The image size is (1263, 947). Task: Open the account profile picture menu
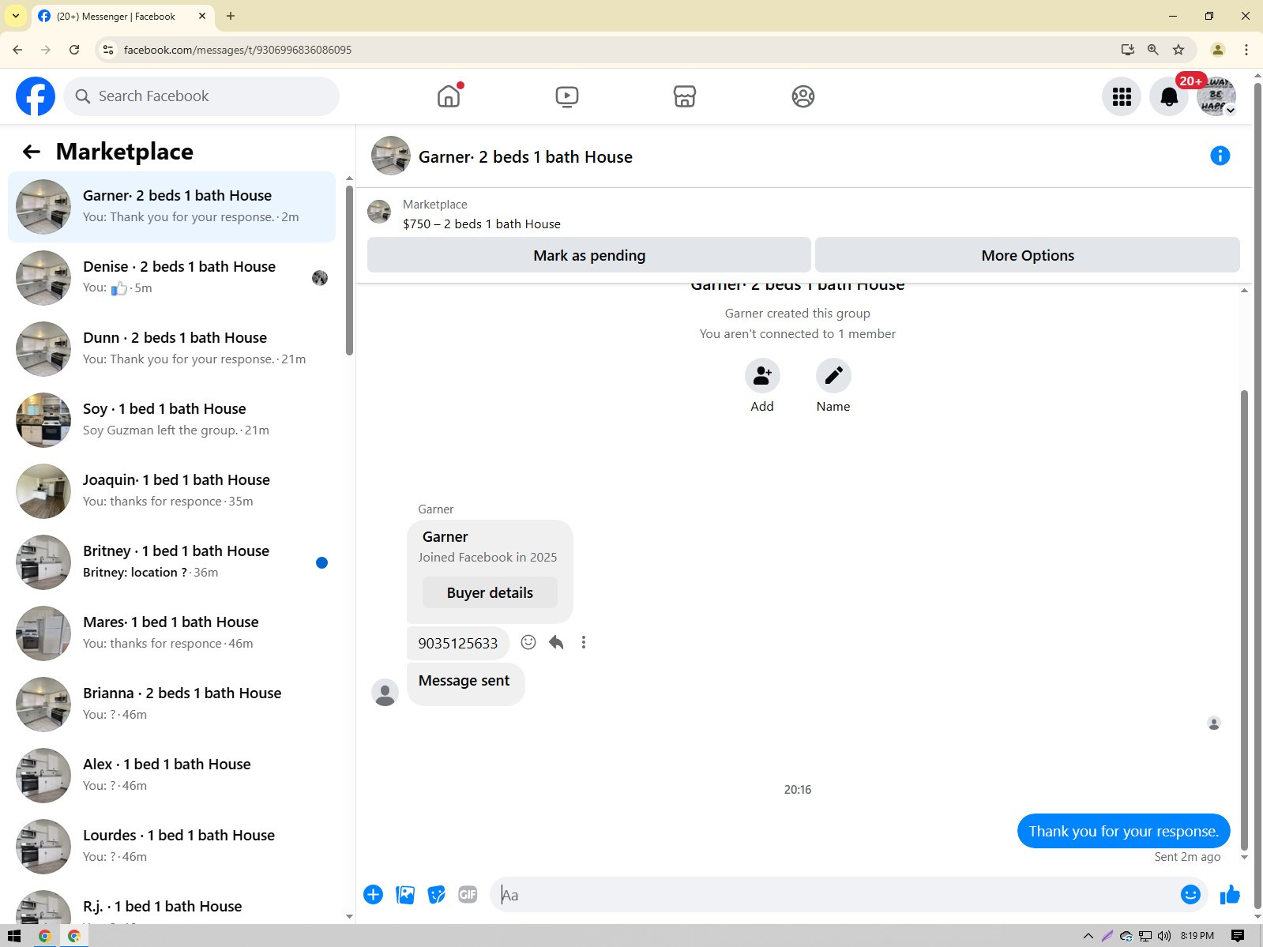pyautogui.click(x=1216, y=96)
